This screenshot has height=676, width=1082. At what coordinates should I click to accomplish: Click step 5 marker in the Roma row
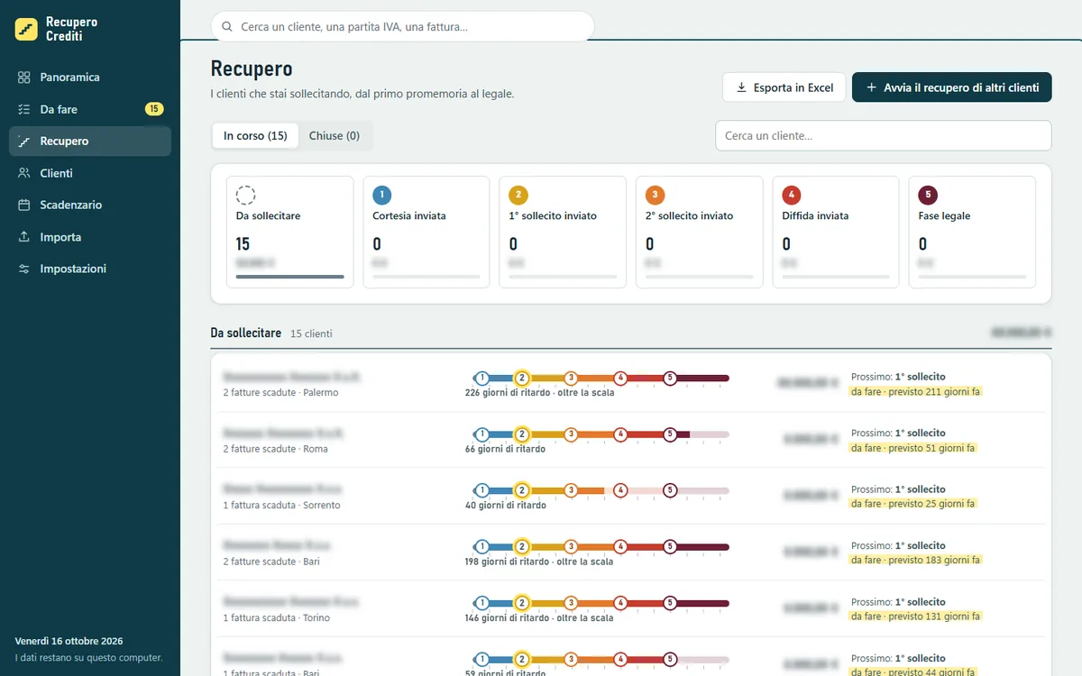(670, 434)
